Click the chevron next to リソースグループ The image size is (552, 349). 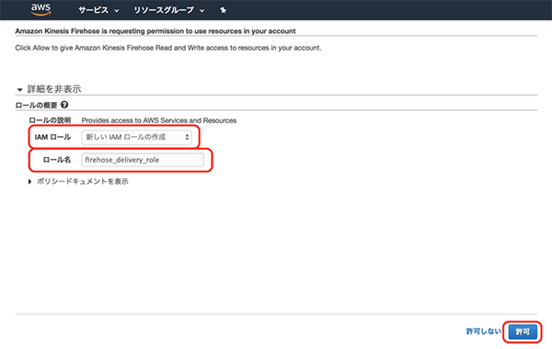201,11
